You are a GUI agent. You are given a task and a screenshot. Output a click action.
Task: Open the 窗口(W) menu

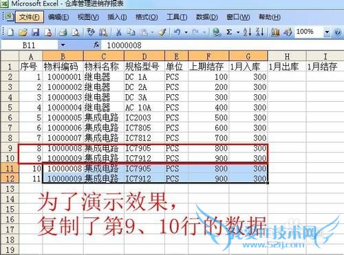[238, 17]
